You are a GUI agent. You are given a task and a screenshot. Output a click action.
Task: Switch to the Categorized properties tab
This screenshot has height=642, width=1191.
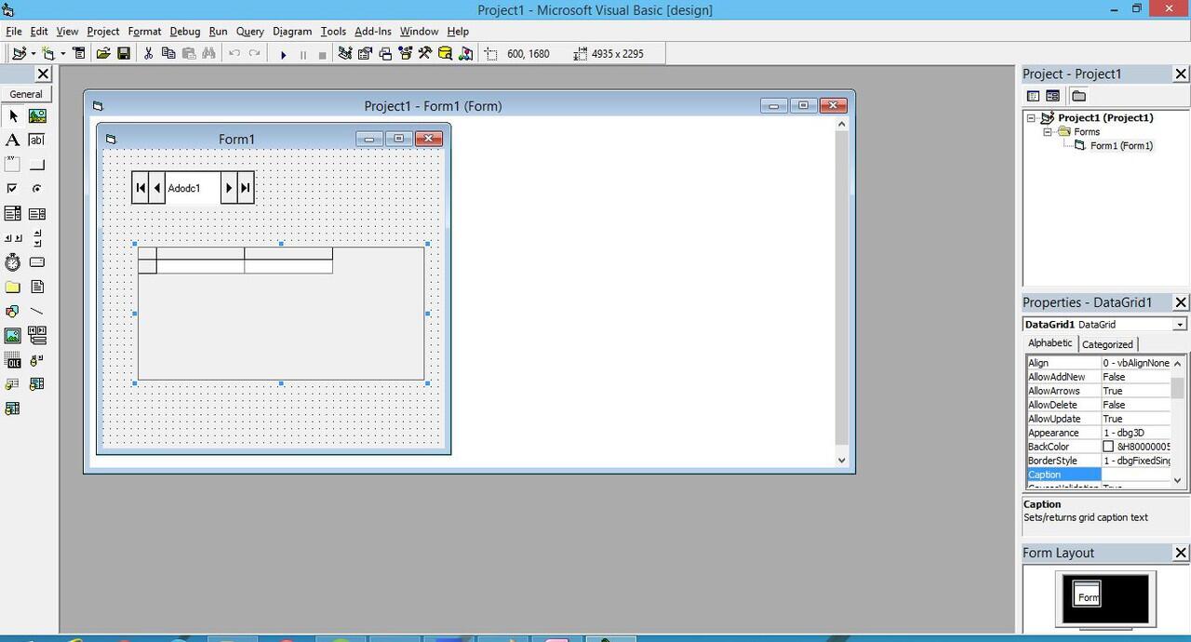1107,344
